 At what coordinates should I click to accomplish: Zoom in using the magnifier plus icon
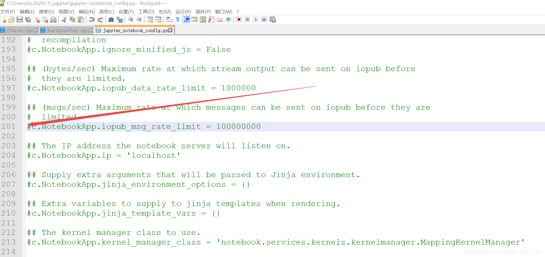click(130, 20)
